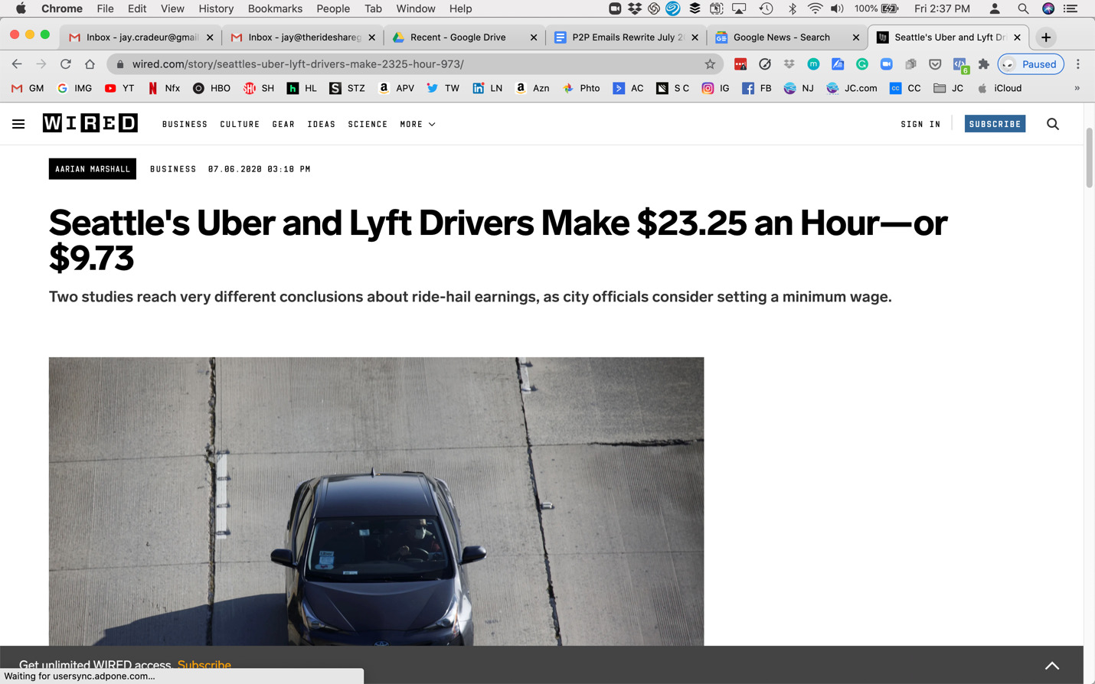Open the GEAR navigation section
This screenshot has height=684, width=1095.
point(283,124)
